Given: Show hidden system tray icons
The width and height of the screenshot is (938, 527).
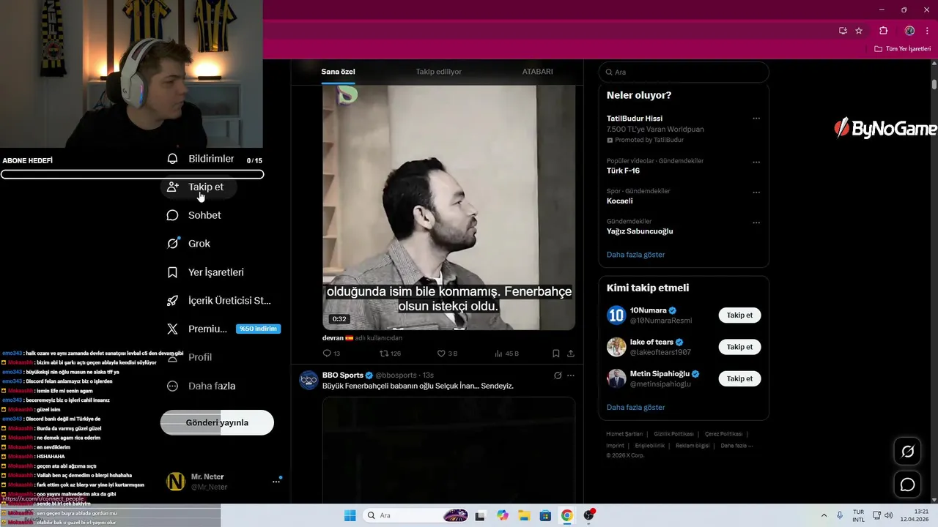Looking at the screenshot, I should pyautogui.click(x=823, y=515).
